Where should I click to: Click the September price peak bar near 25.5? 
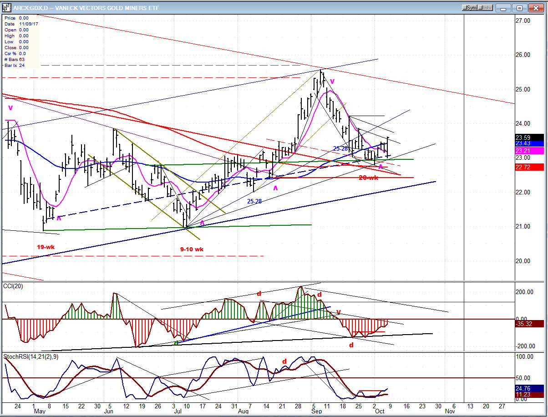[321, 76]
